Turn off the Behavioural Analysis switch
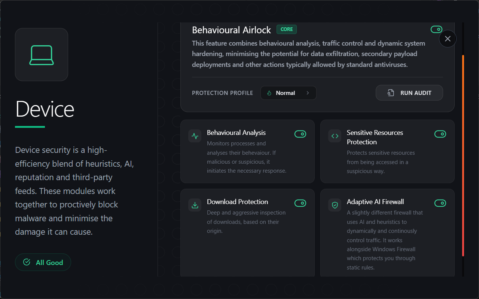The image size is (479, 299). click(300, 134)
